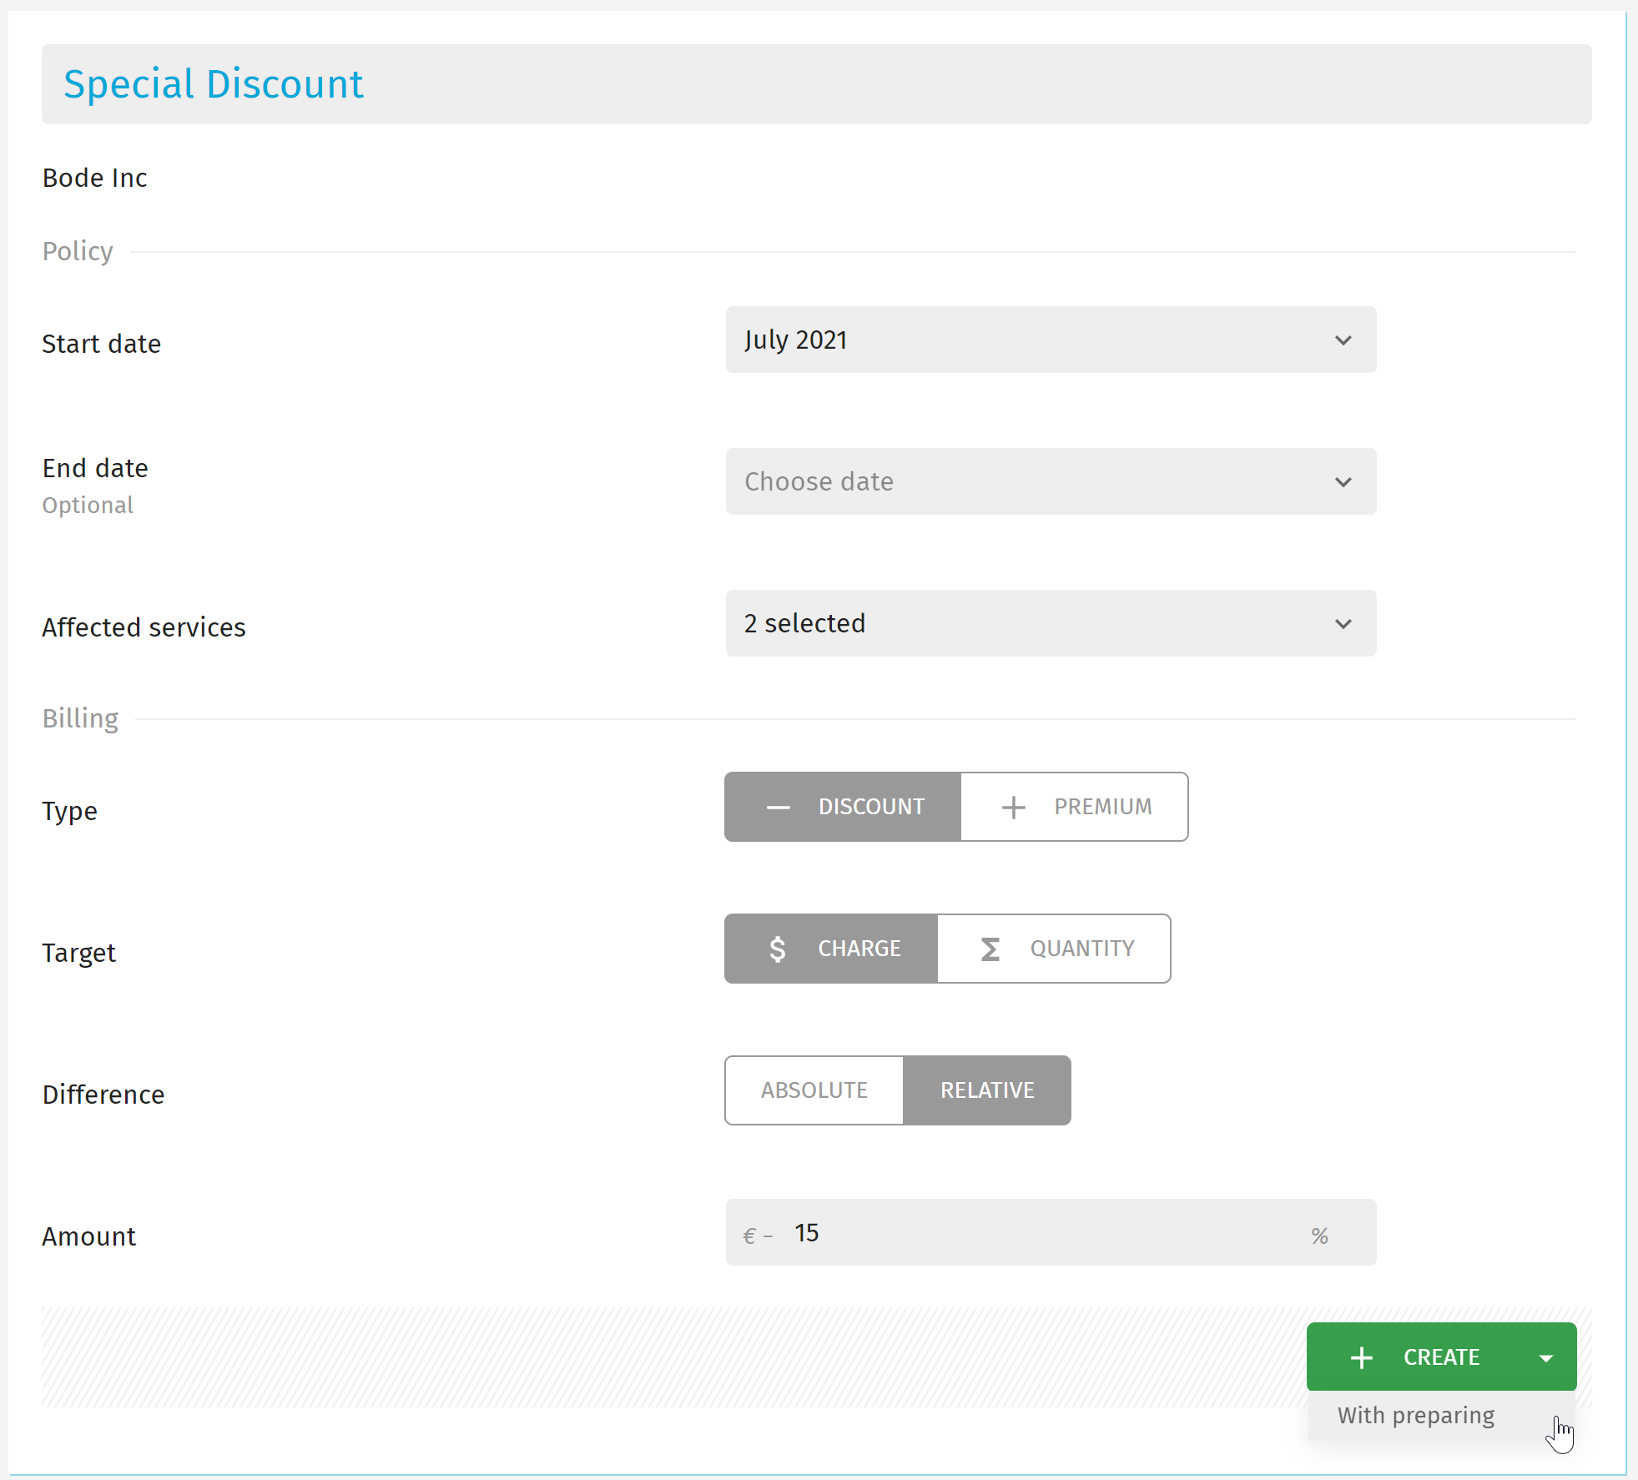Set Target to CHARGE
This screenshot has width=1638, height=1480.
(x=831, y=949)
